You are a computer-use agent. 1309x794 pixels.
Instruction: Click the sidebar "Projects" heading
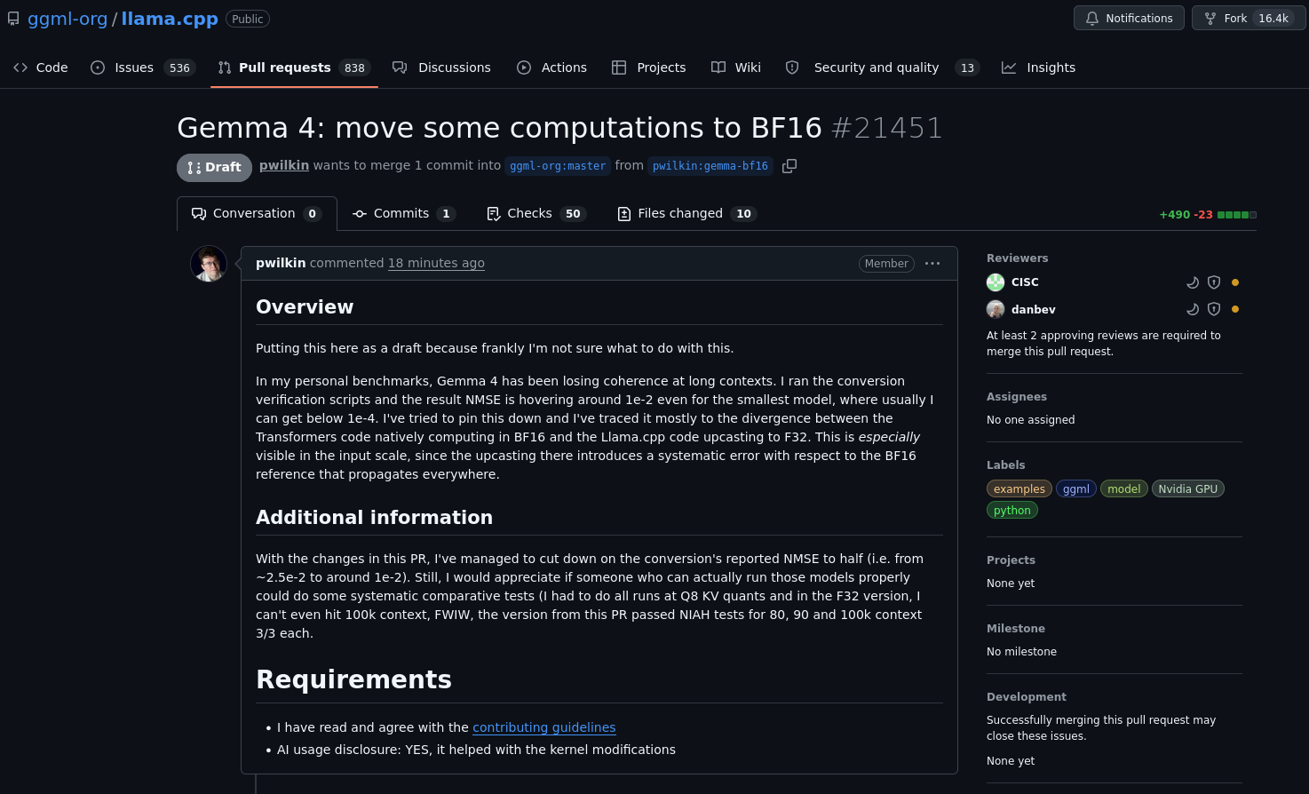1011,560
